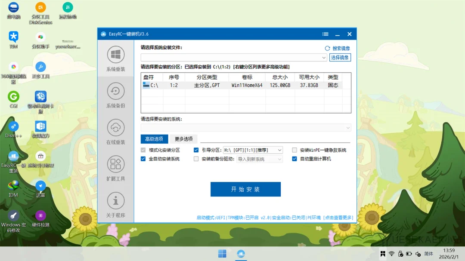465x261 pixels.
Task: Disable 自动重启计算机 checkbox
Action: (x=294, y=159)
